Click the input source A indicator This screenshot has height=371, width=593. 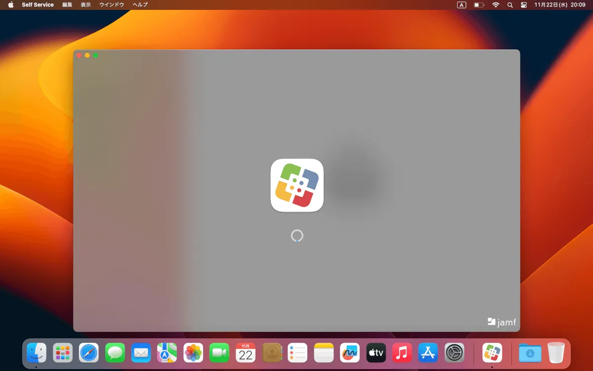pyautogui.click(x=462, y=5)
